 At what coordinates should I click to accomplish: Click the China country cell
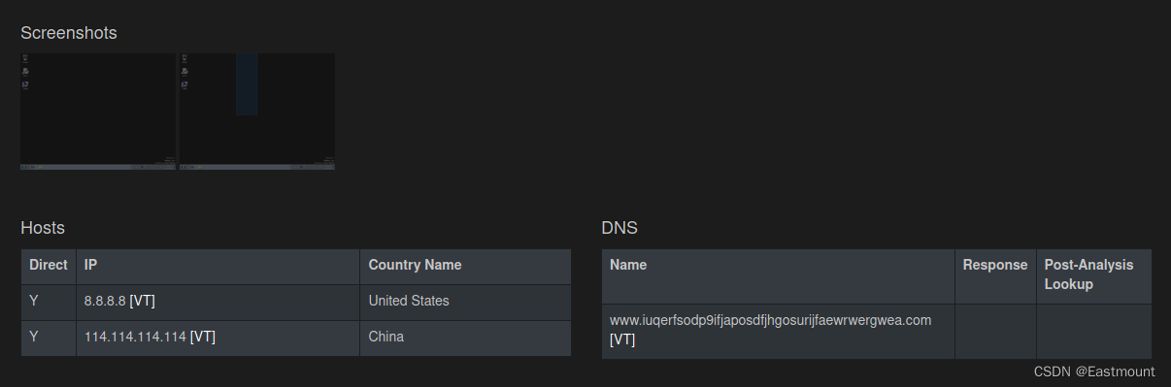point(386,338)
